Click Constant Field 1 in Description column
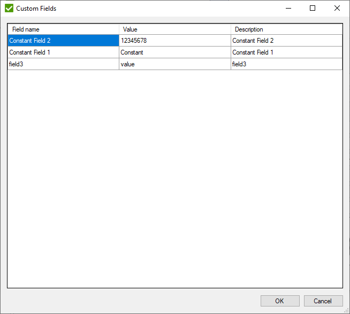The image size is (350, 314). [286, 52]
